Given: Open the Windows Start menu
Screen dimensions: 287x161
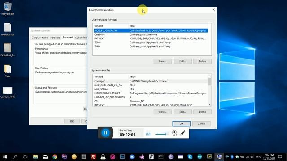Looking at the screenshot, I should tap(5, 157).
